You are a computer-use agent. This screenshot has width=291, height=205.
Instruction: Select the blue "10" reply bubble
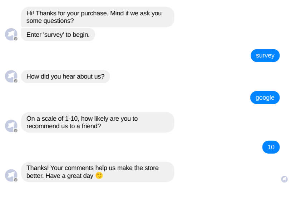pos(271,147)
